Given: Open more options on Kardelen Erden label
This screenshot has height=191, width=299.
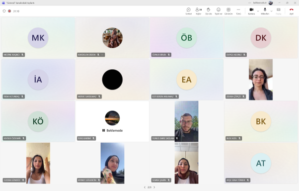Looking at the screenshot, I should 102,55.
